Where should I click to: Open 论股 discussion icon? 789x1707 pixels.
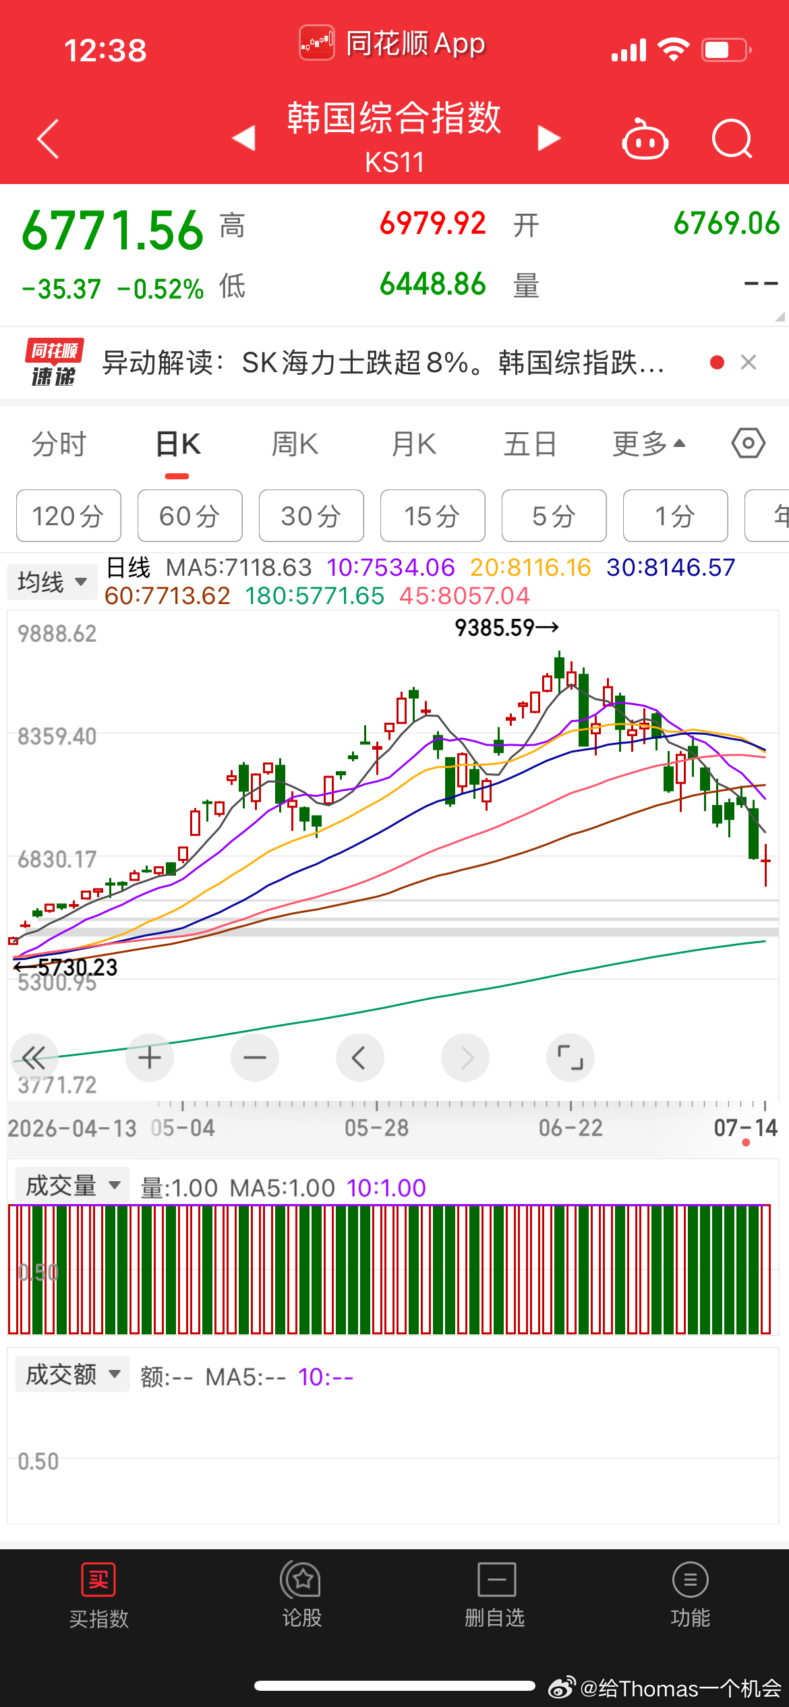(301, 1580)
